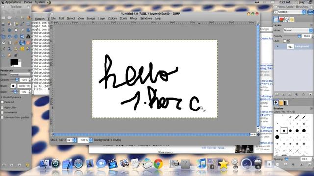Screen dimensions: 314x176
Task: Select the Select by Color tool
Action: tap(28, 18)
